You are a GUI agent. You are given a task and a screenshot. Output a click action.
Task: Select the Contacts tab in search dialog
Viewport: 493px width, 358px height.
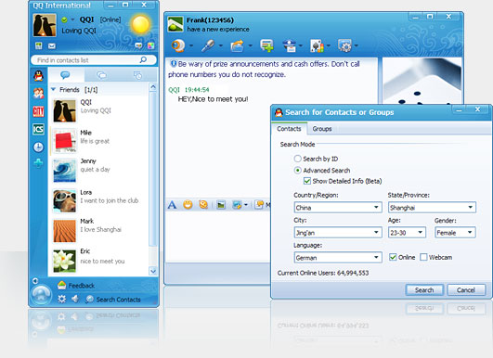289,128
